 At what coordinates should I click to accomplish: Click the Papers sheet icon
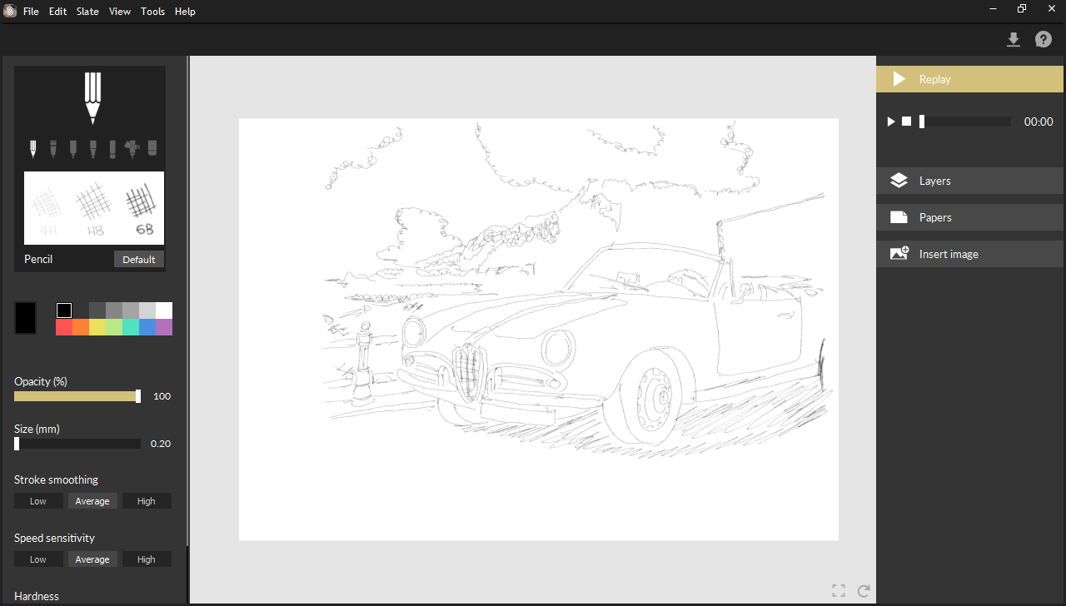coord(899,217)
